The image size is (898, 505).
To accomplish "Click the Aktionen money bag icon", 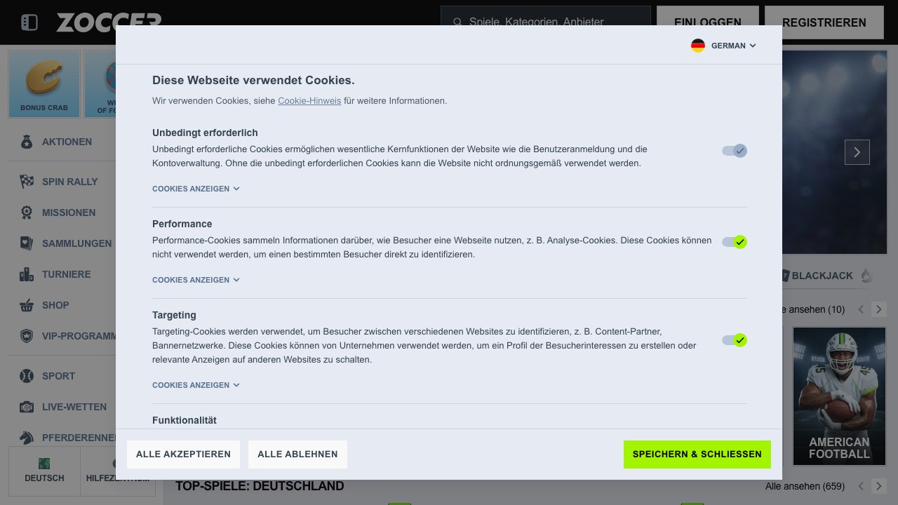I will point(27,142).
